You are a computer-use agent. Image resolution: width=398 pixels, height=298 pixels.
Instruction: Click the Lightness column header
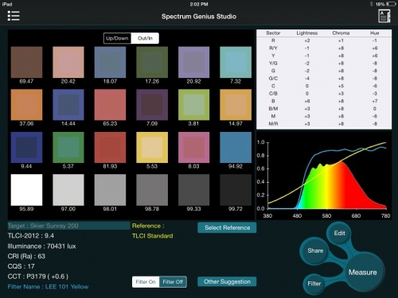(x=307, y=33)
